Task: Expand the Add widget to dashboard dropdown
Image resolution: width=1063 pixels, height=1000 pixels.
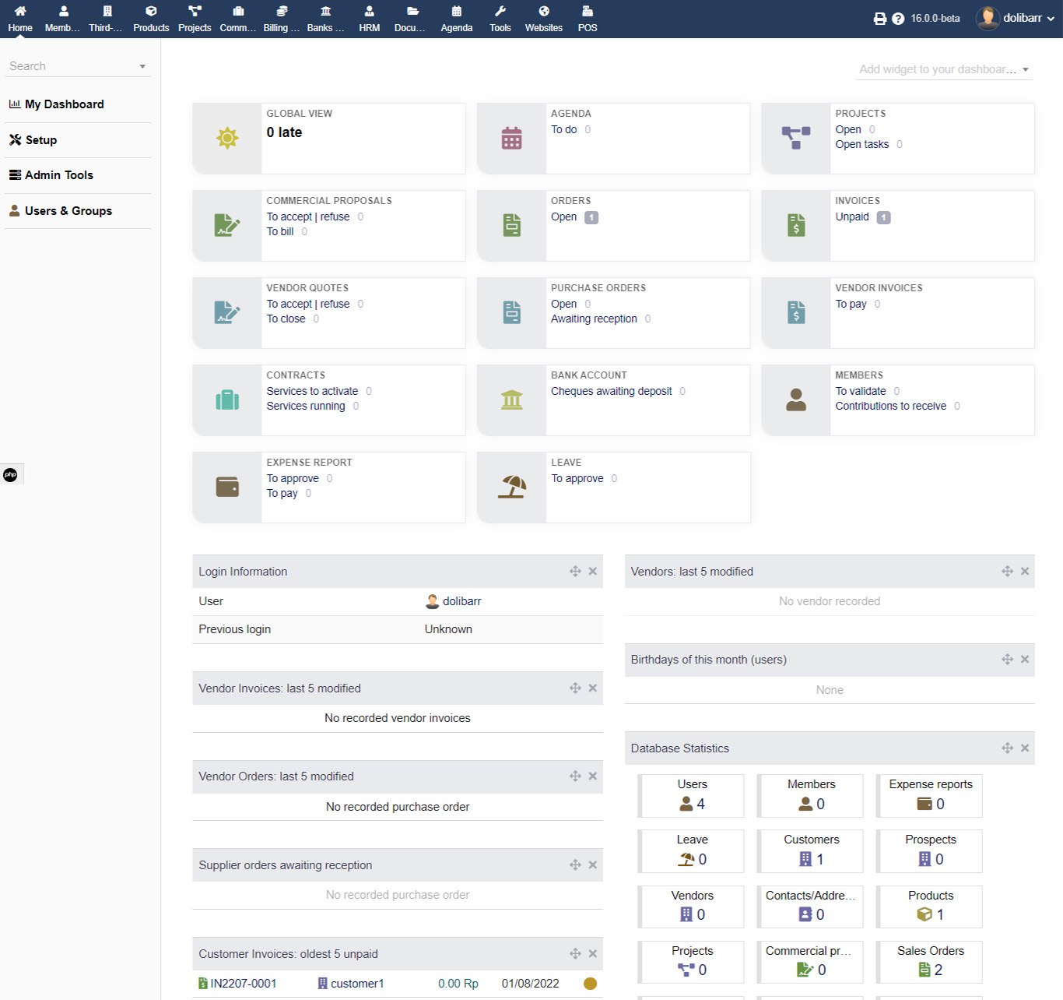Action: [x=944, y=69]
